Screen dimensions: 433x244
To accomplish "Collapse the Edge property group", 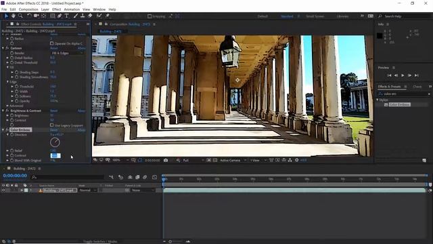I will point(7,82).
